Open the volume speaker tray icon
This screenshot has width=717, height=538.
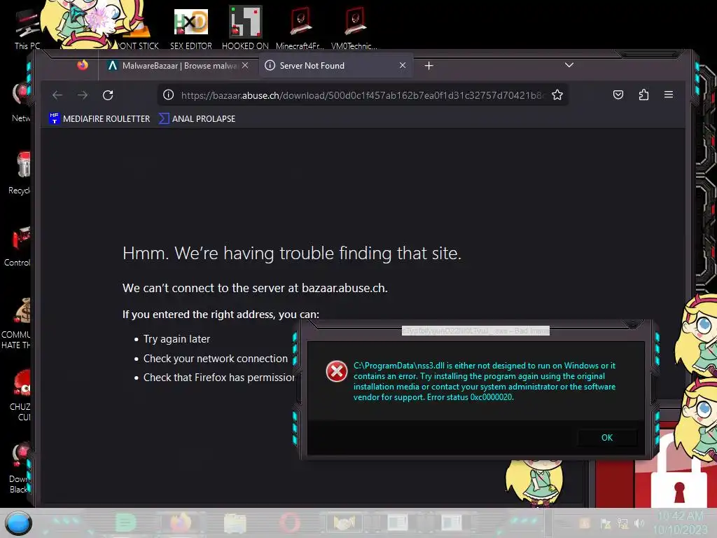pyautogui.click(x=639, y=523)
